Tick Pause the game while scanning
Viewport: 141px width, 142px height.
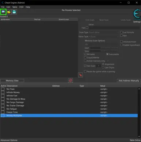[x=85, y=71]
